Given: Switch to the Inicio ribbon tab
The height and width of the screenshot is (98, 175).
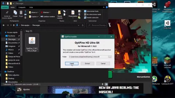Looking at the screenshot, I should pyautogui.click(x=13, y=7).
